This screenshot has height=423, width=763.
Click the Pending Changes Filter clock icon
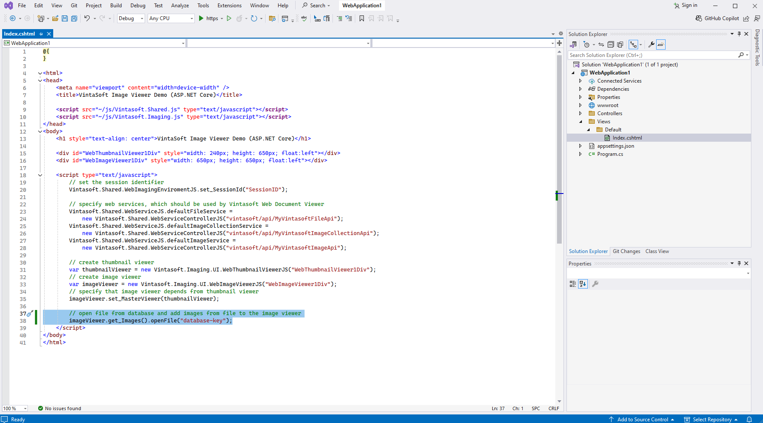[x=586, y=45]
